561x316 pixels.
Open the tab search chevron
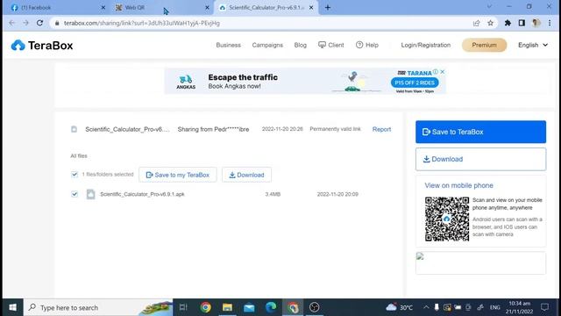[489, 7]
